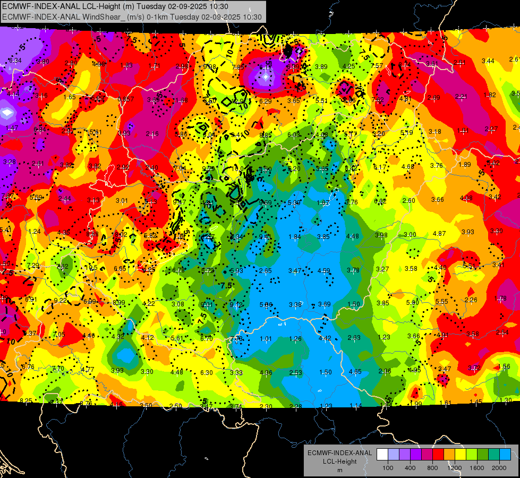This screenshot has height=478, width=520.
Task: Click the orange legend color swatch
Action: pos(449,455)
